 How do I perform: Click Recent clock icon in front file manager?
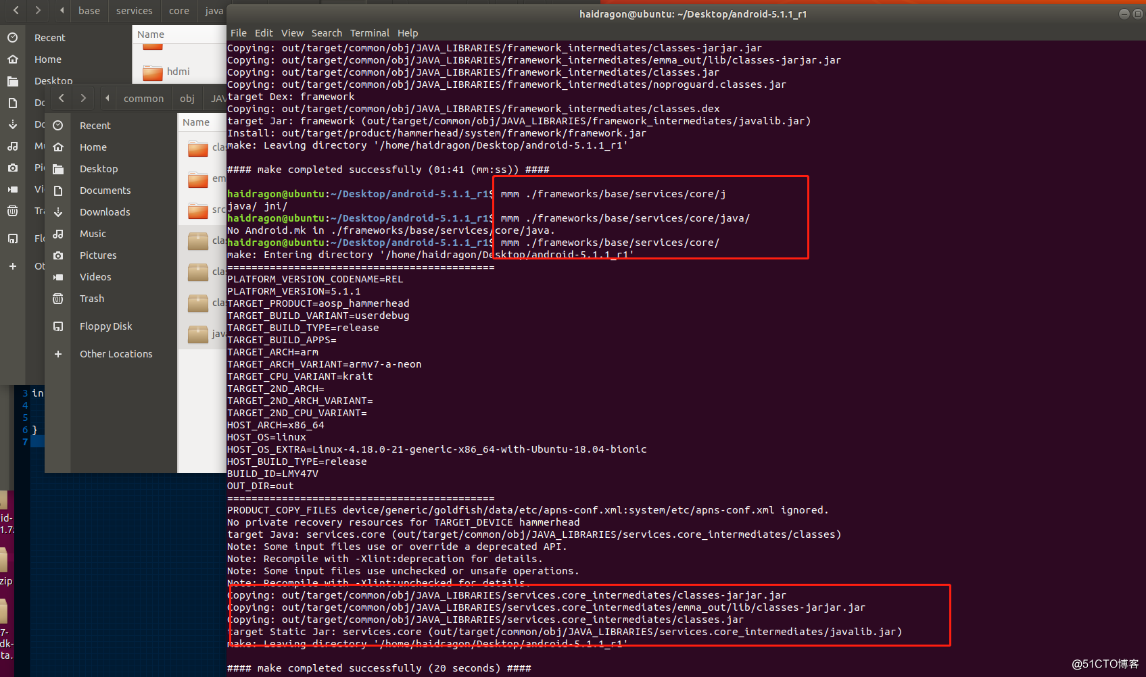(58, 126)
